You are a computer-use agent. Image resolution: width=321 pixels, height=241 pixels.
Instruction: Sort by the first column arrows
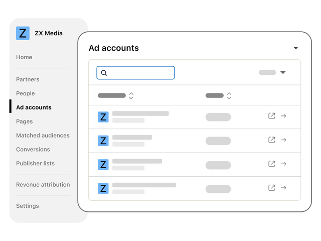pyautogui.click(x=131, y=96)
